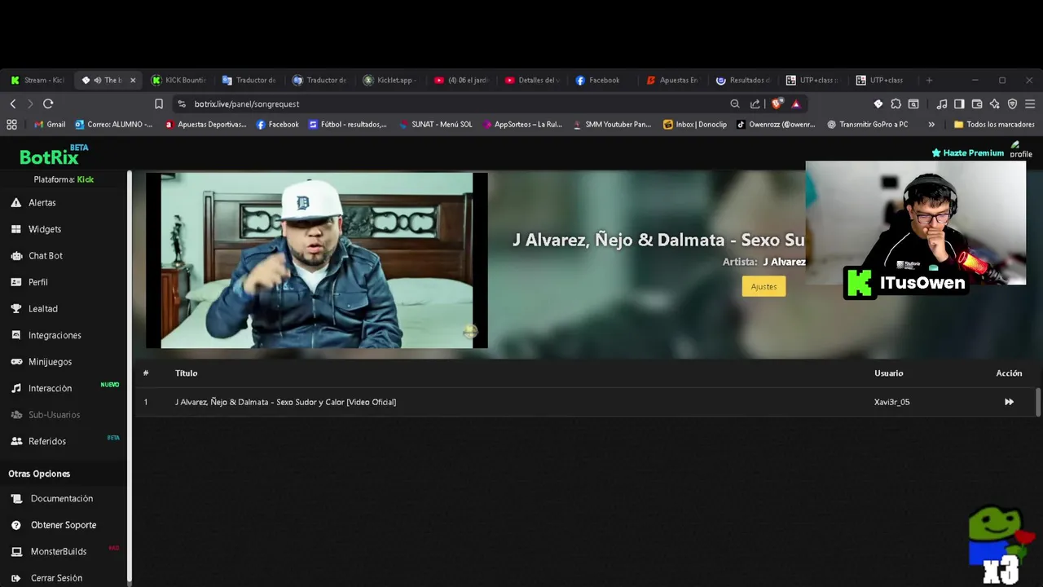
Task: Open the profile avatar menu
Action: (1020, 150)
